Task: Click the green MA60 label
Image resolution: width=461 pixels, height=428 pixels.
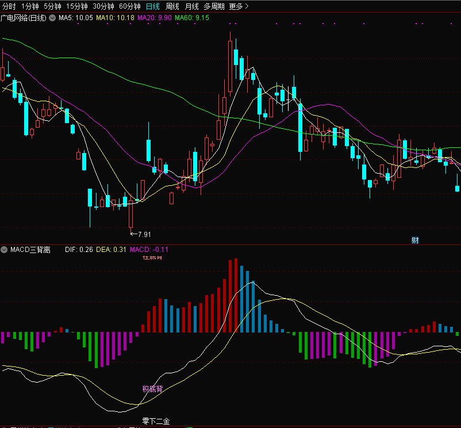Action: 192,18
